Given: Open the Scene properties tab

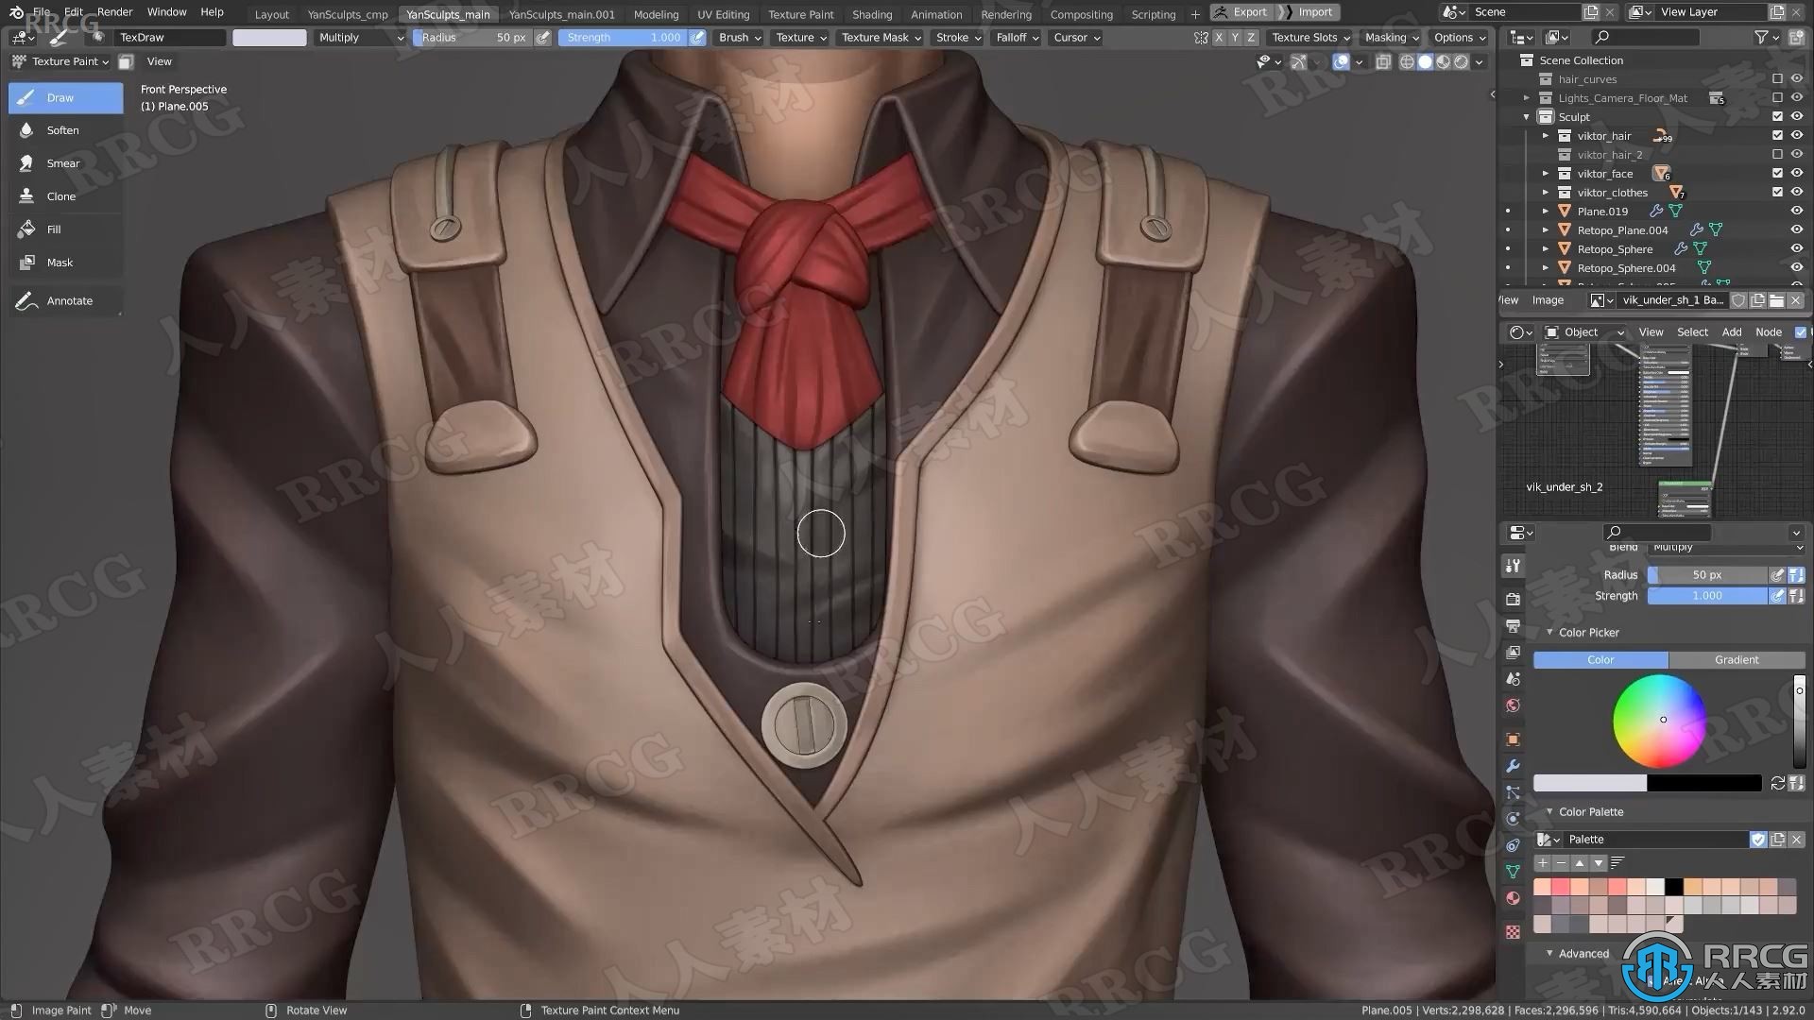Looking at the screenshot, I should pos(1513,679).
